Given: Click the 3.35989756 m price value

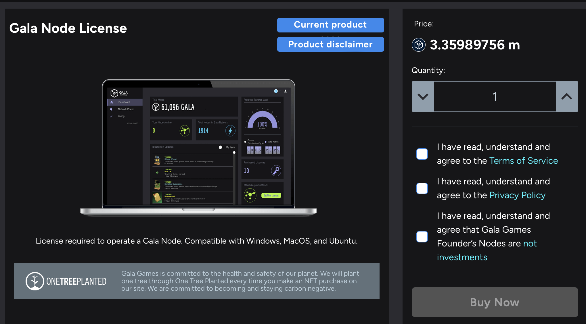Looking at the screenshot, I should click(475, 45).
